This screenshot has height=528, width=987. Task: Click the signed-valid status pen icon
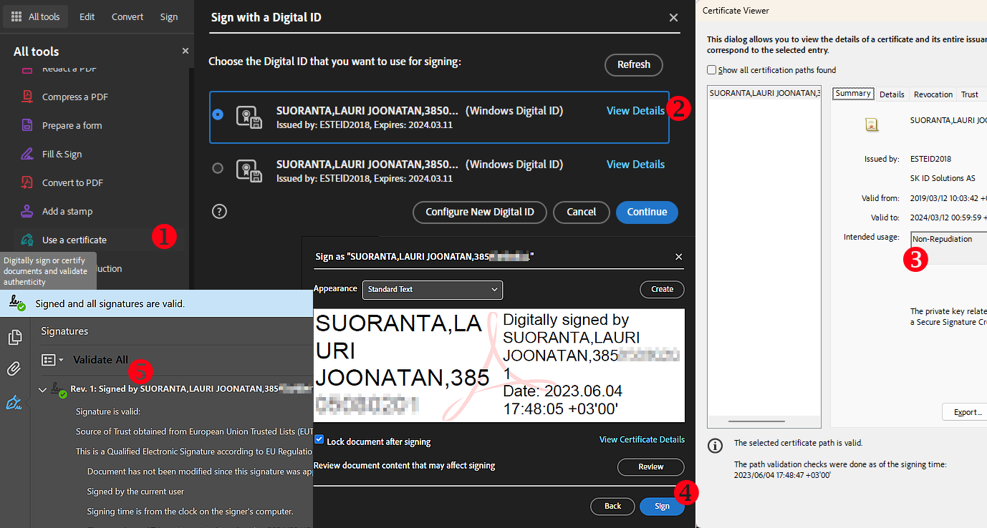16,303
